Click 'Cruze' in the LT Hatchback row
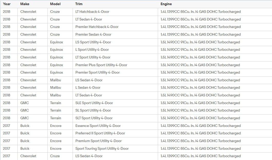Viewport: 272px width, 160px height. (55, 12)
